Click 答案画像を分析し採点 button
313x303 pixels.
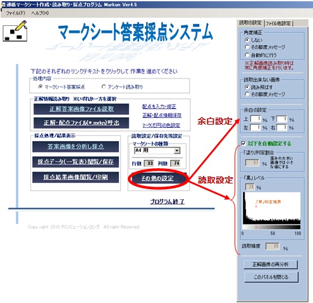click(75, 147)
